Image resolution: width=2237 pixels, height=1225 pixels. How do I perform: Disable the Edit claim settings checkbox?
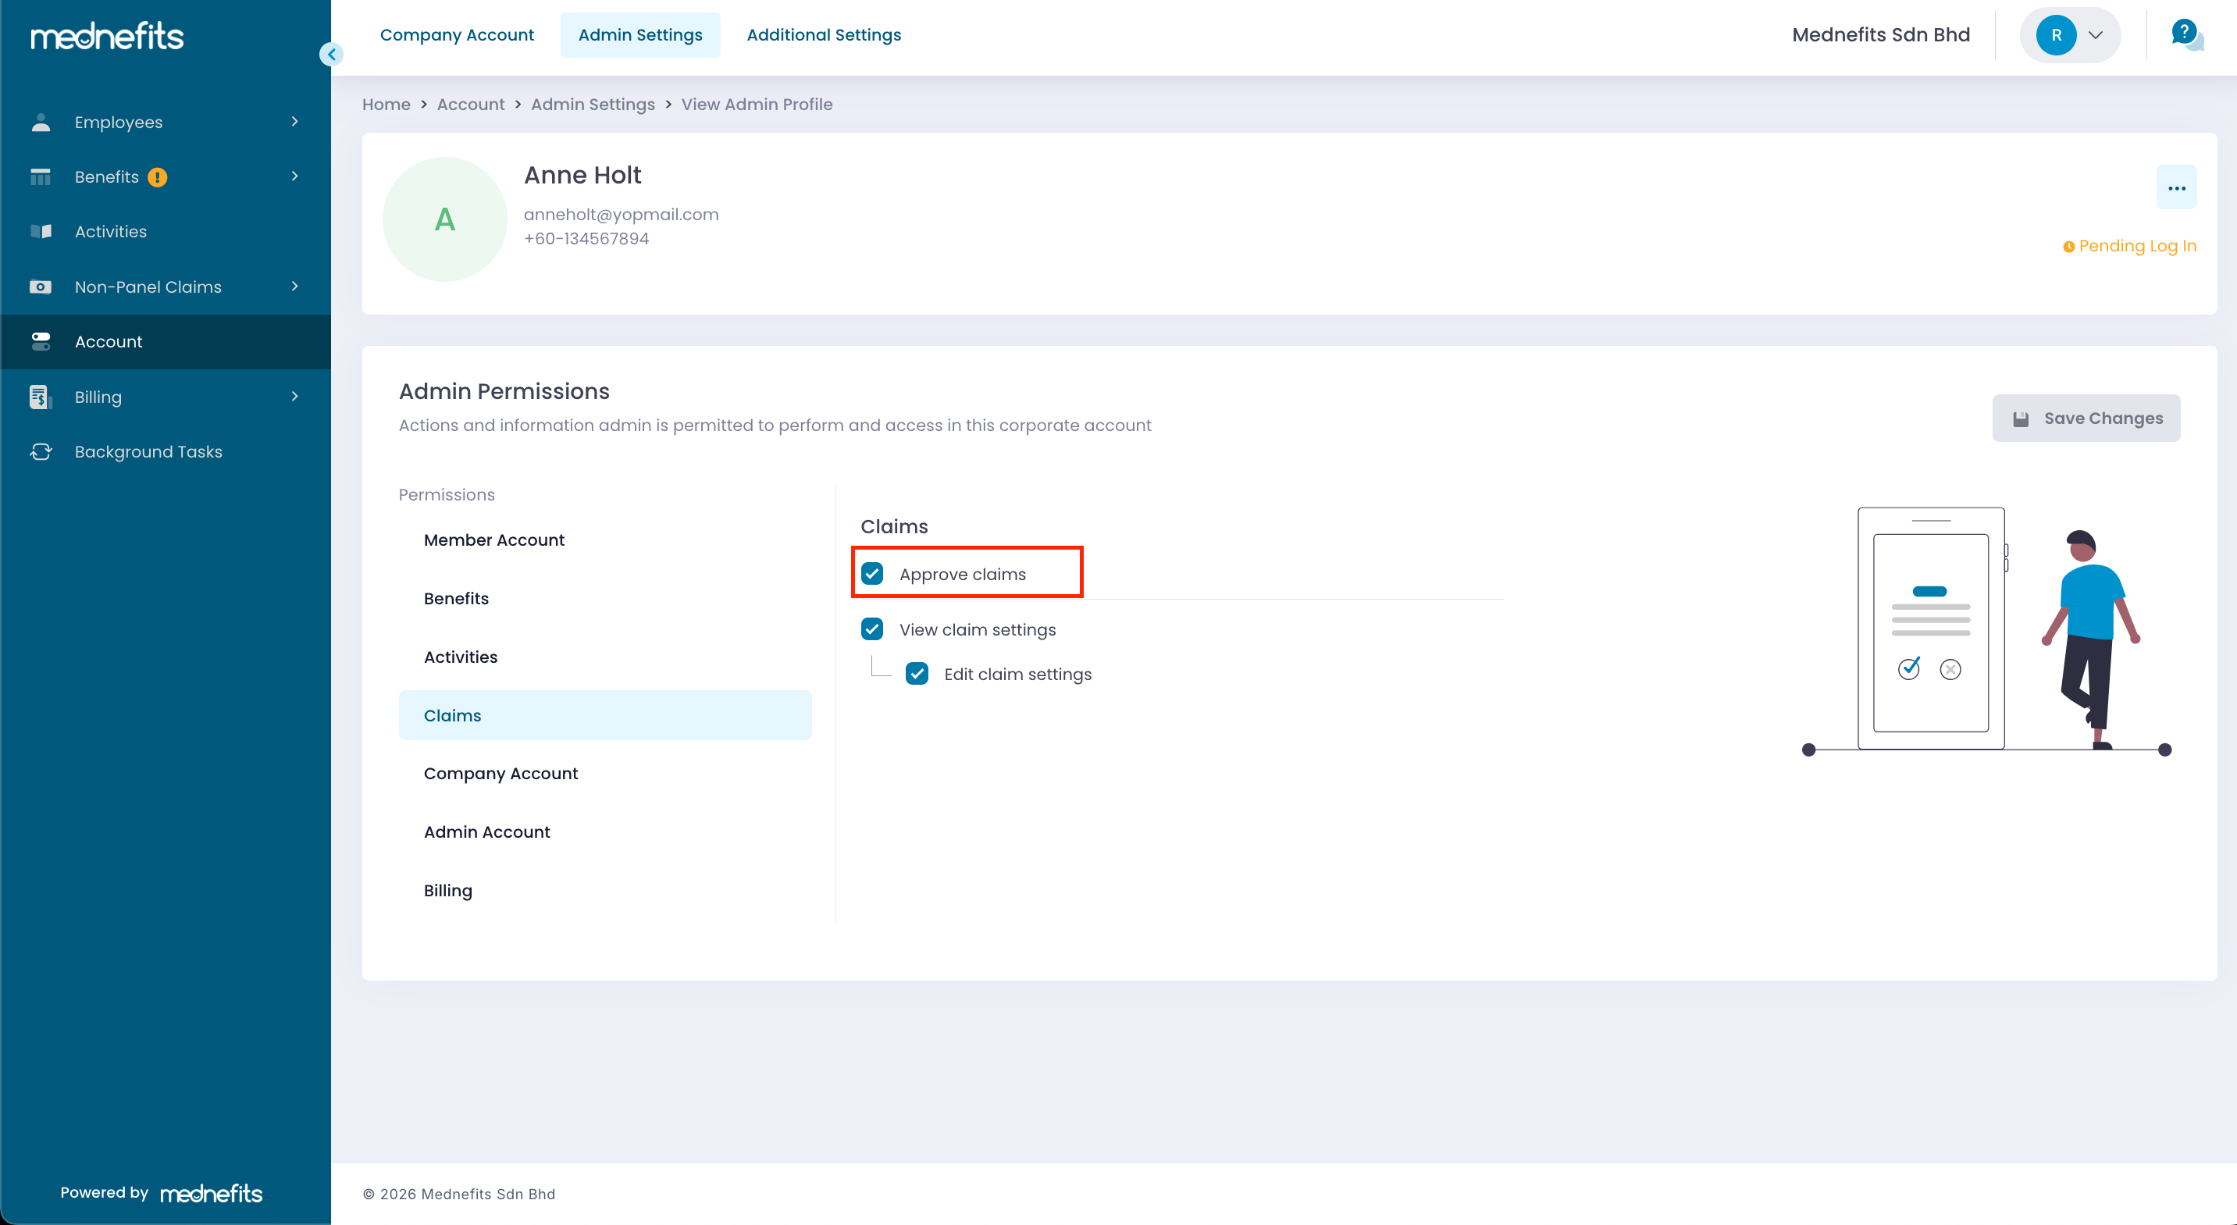(917, 674)
